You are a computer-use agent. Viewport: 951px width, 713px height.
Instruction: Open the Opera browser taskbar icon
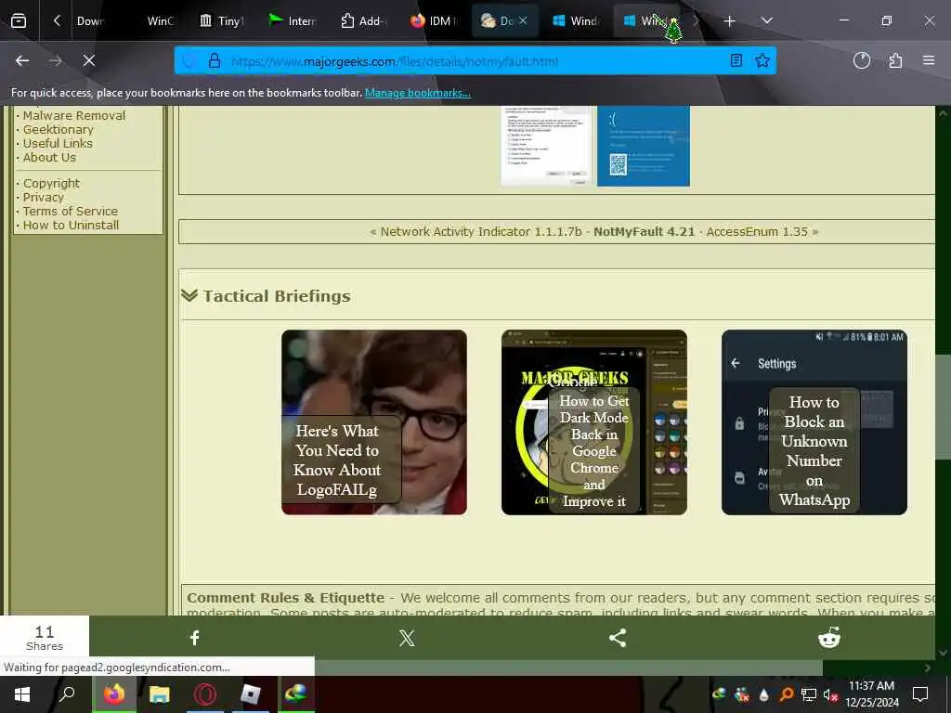pos(205,694)
